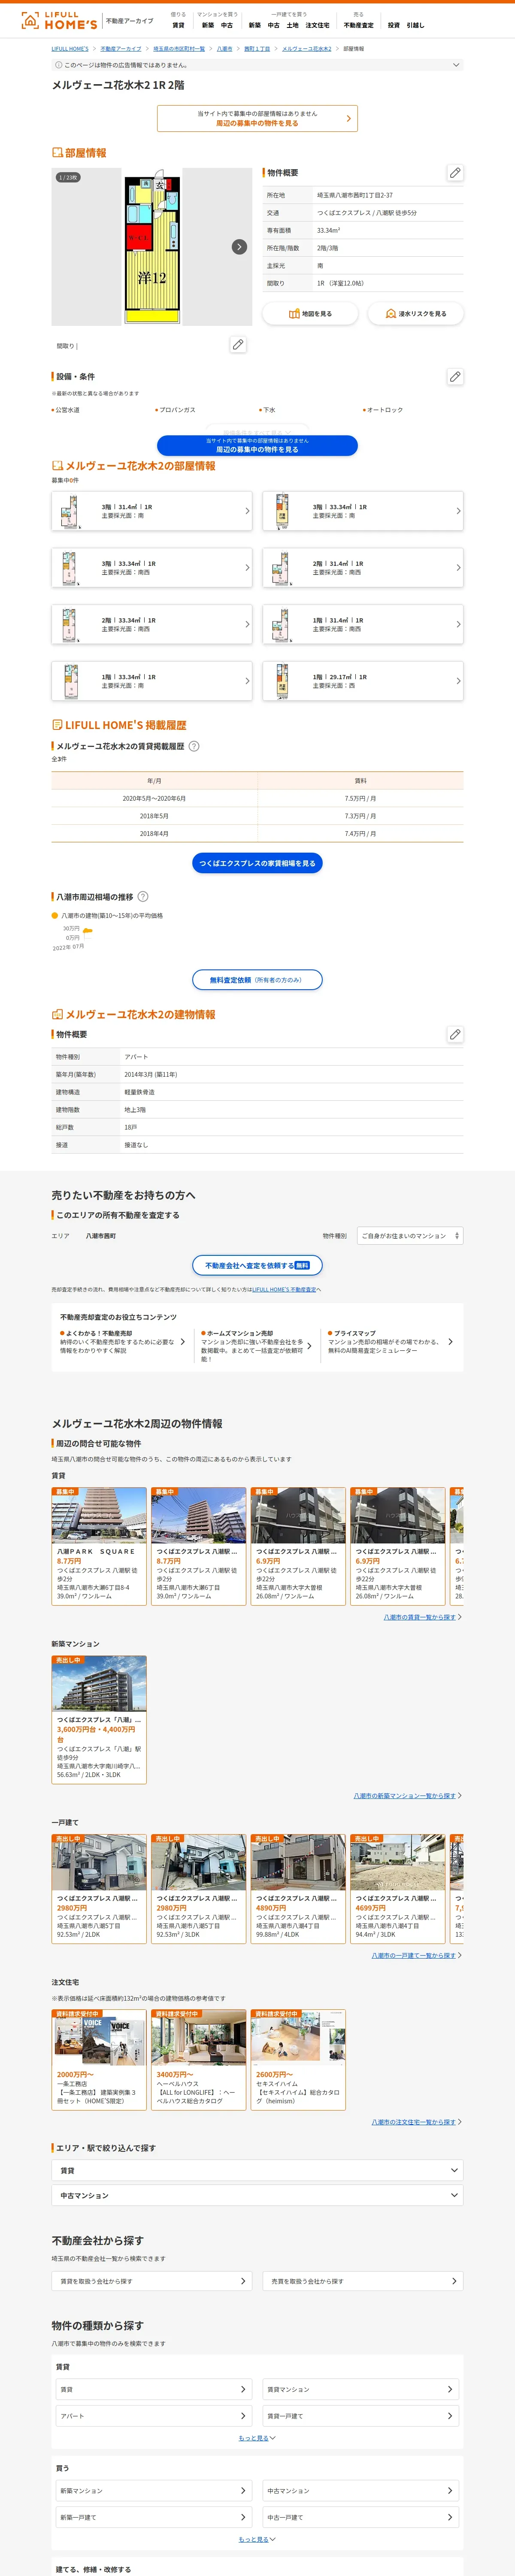515x2576 pixels.
Task: Click the main floor plan image
Action: [152, 247]
